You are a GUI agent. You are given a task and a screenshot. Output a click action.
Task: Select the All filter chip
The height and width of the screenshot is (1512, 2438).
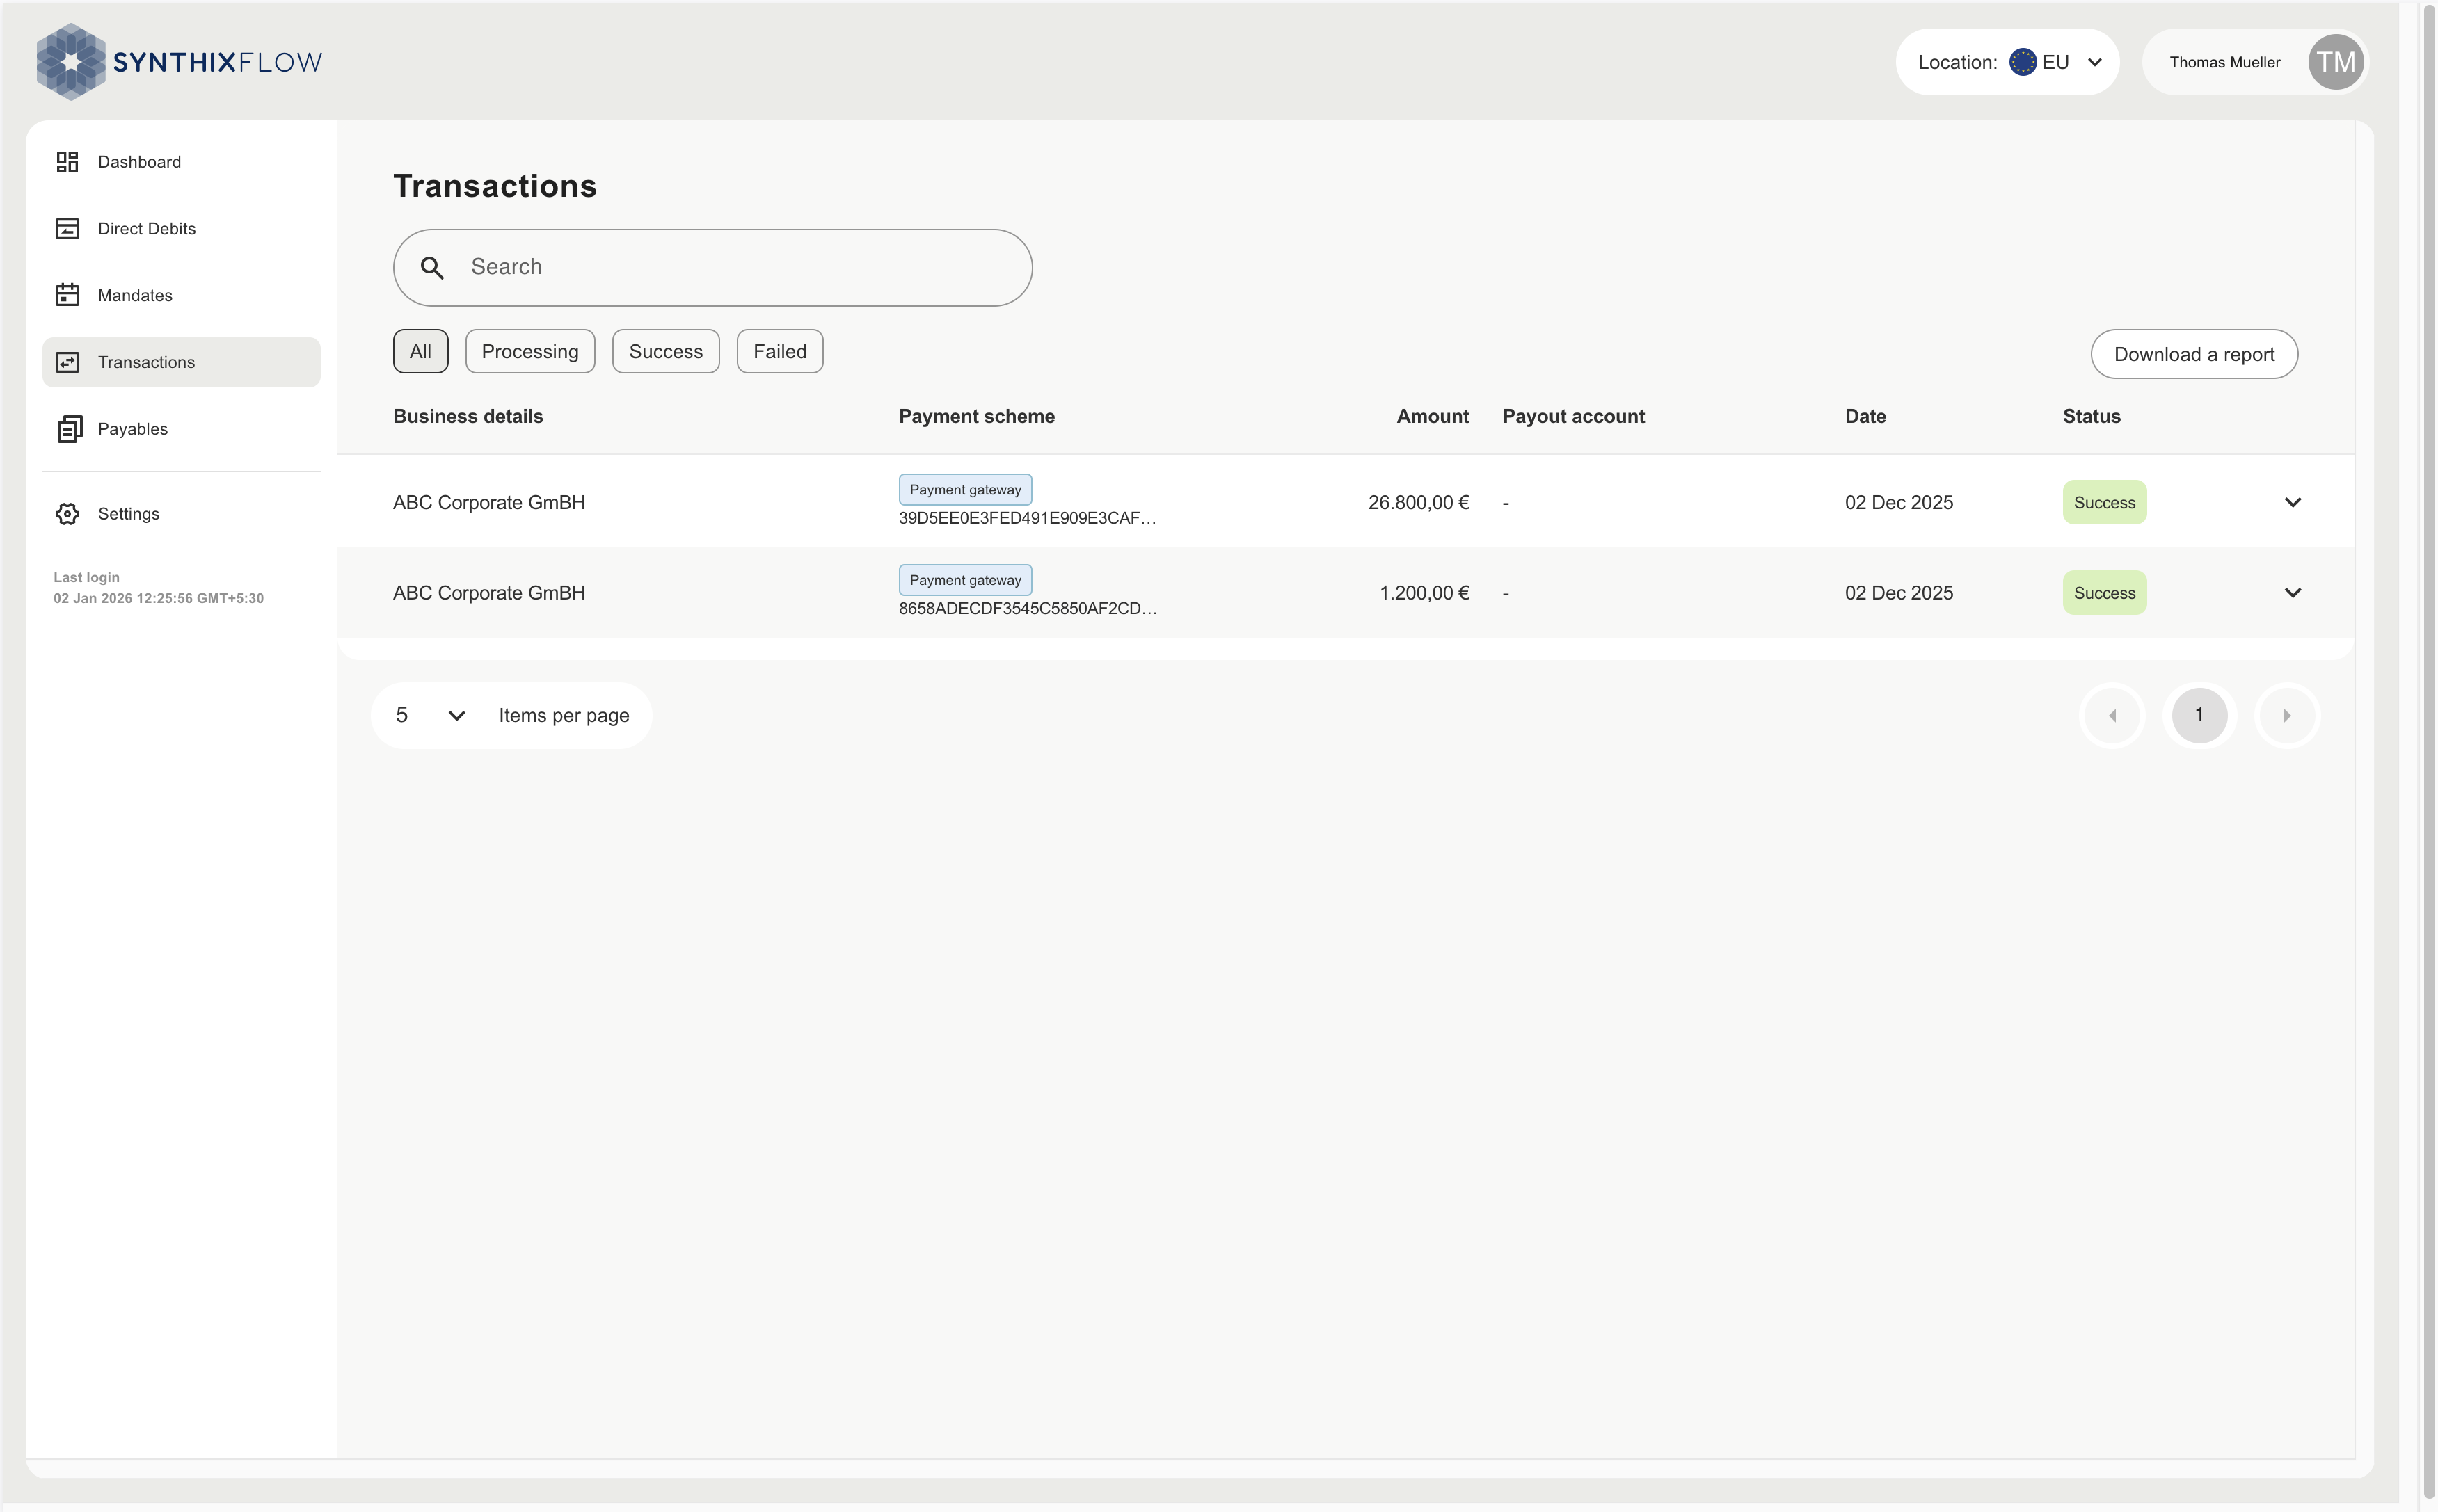click(x=420, y=352)
